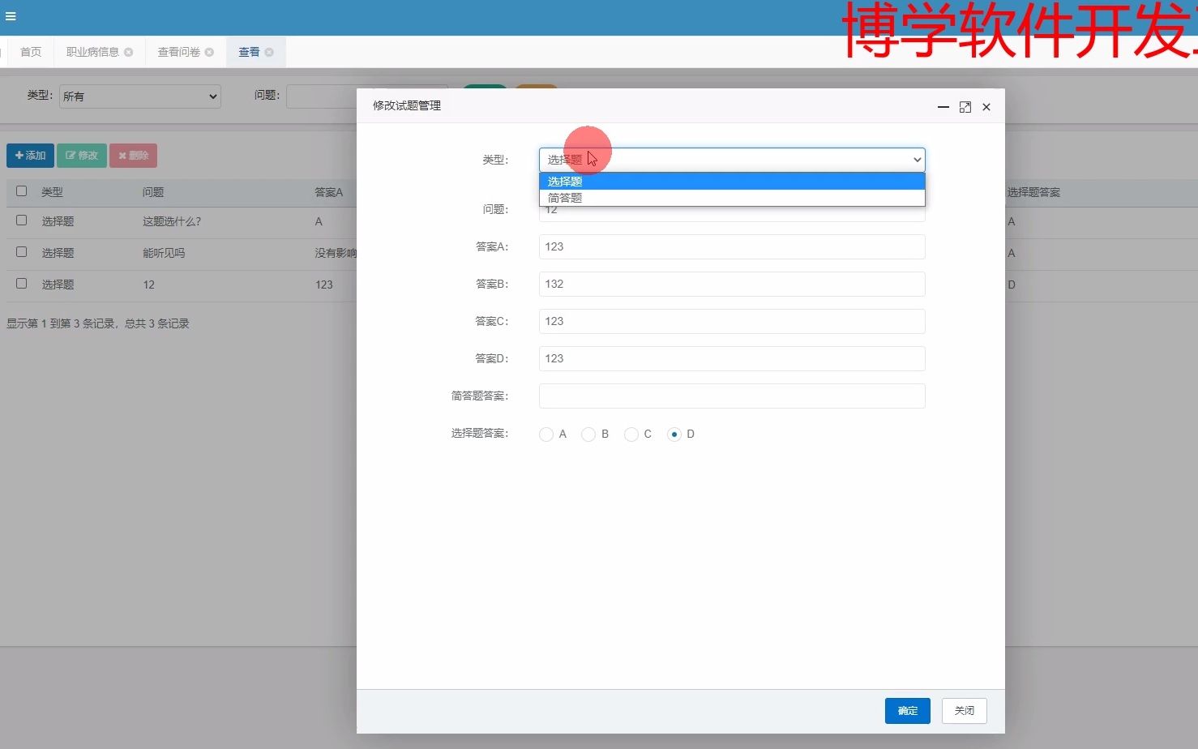Screen dimensions: 1198x749
Task: Focus the empty 简答题答案 input field
Action: tap(732, 396)
